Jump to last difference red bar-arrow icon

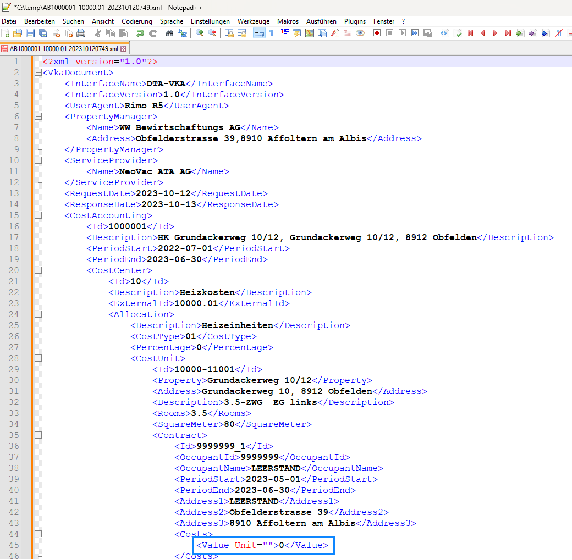[508, 34]
